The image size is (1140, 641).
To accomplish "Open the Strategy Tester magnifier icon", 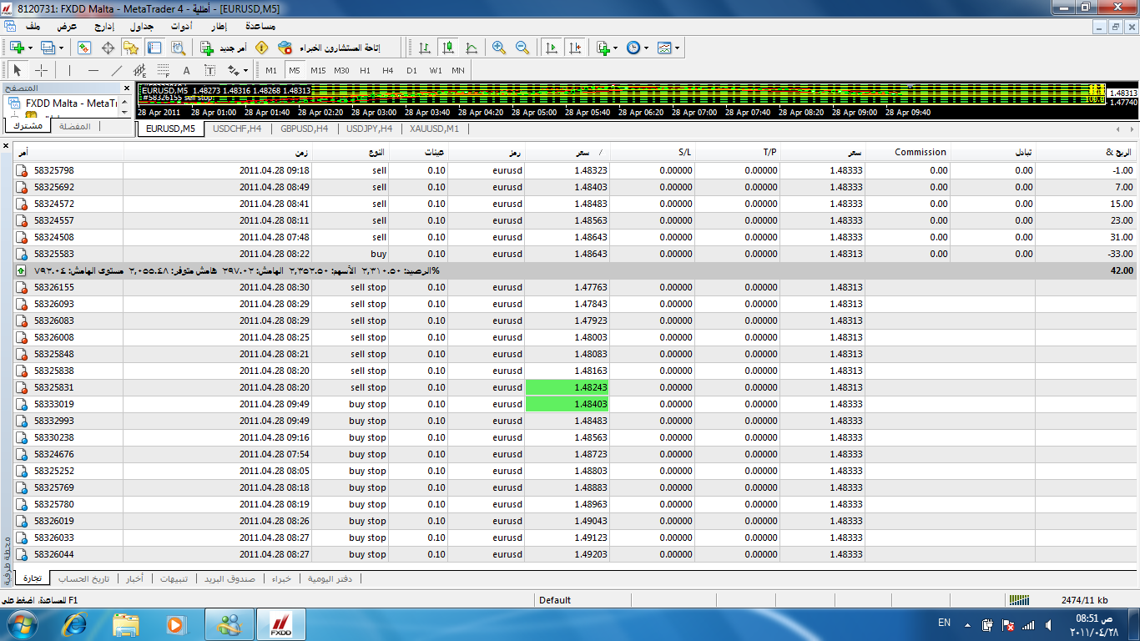I will (x=177, y=48).
